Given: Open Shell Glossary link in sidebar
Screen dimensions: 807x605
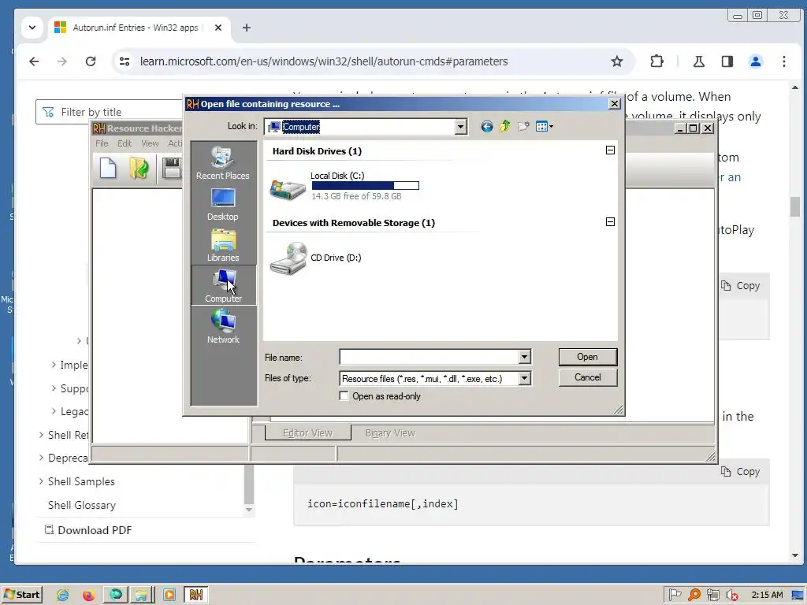Looking at the screenshot, I should tap(82, 505).
